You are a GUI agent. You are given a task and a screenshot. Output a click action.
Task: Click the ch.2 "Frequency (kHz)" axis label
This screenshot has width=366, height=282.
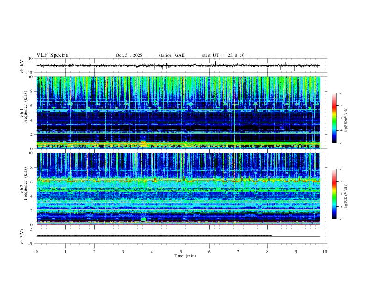coord(25,183)
